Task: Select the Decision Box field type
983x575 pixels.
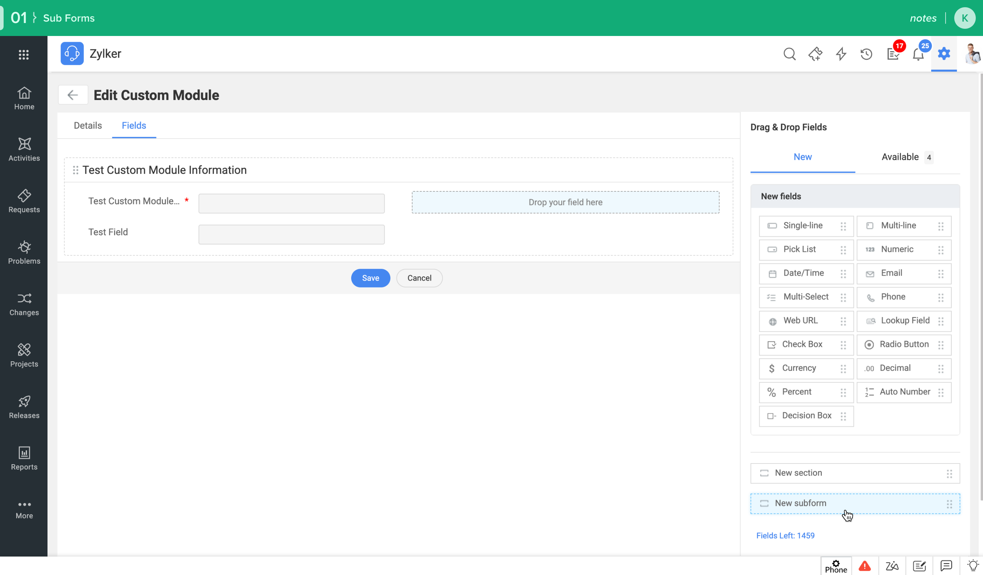Action: click(x=806, y=416)
